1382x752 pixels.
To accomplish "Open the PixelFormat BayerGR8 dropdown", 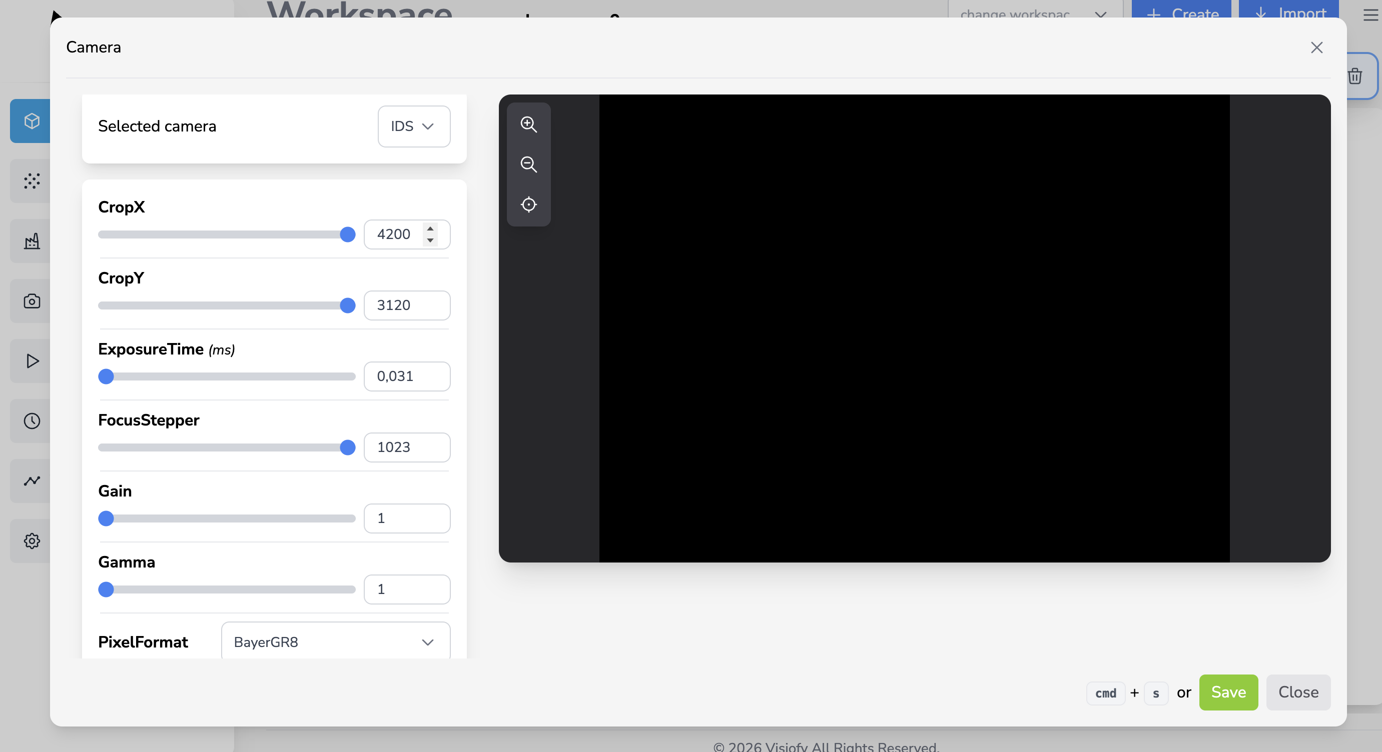I will click(335, 641).
